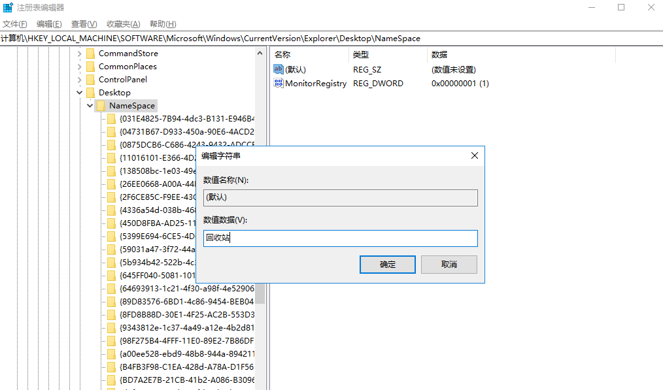Viewport: 663px width, 390px height.
Task: Click the Registry Editor app icon in title bar
Action: pos(8,8)
